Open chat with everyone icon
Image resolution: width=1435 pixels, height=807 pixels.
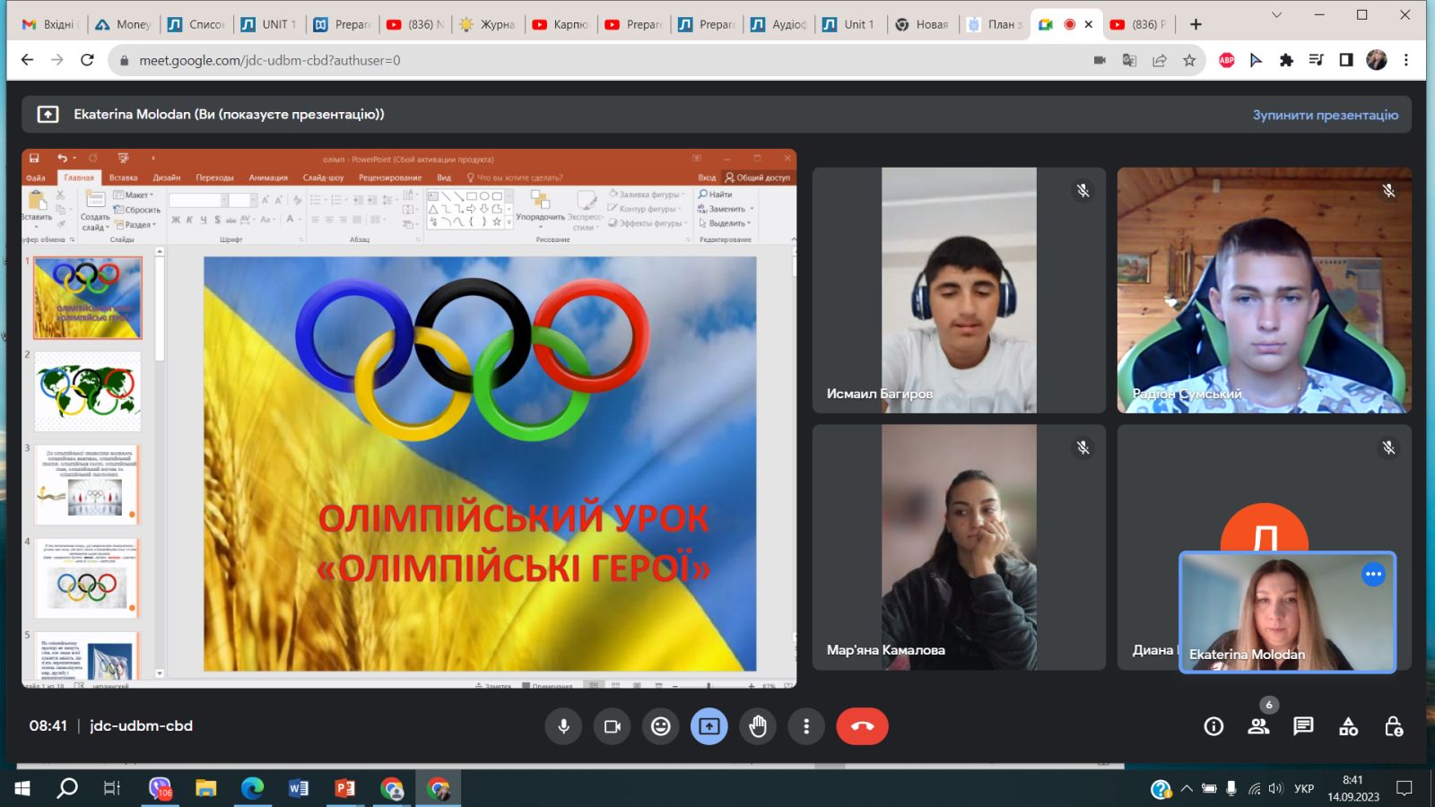(1303, 726)
